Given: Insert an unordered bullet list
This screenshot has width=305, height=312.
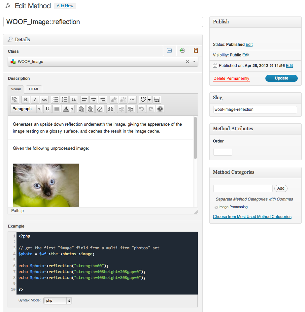Looking at the screenshot, I should 55,100.
